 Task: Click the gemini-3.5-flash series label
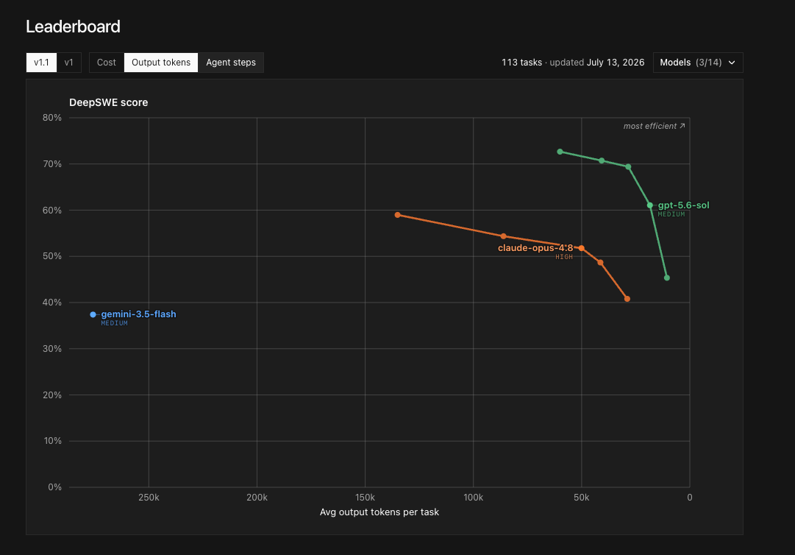click(138, 314)
